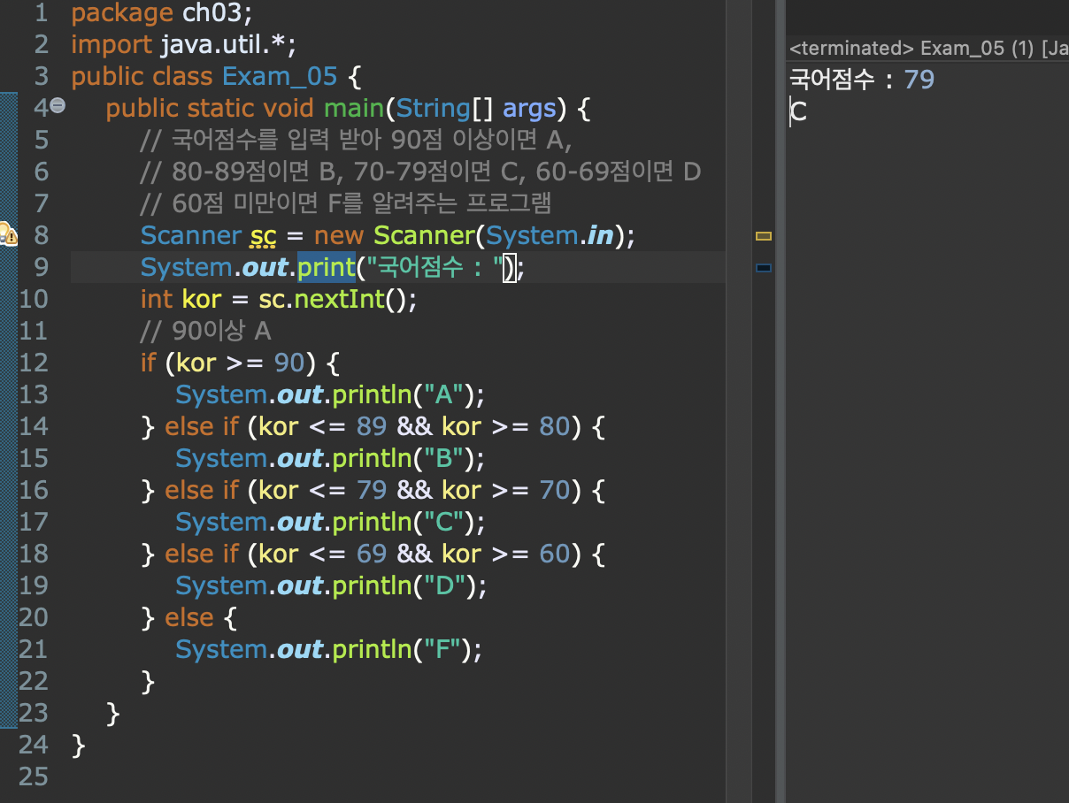The image size is (1069, 803).
Task: Click 'import java.util.*;' line
Action: [183, 44]
